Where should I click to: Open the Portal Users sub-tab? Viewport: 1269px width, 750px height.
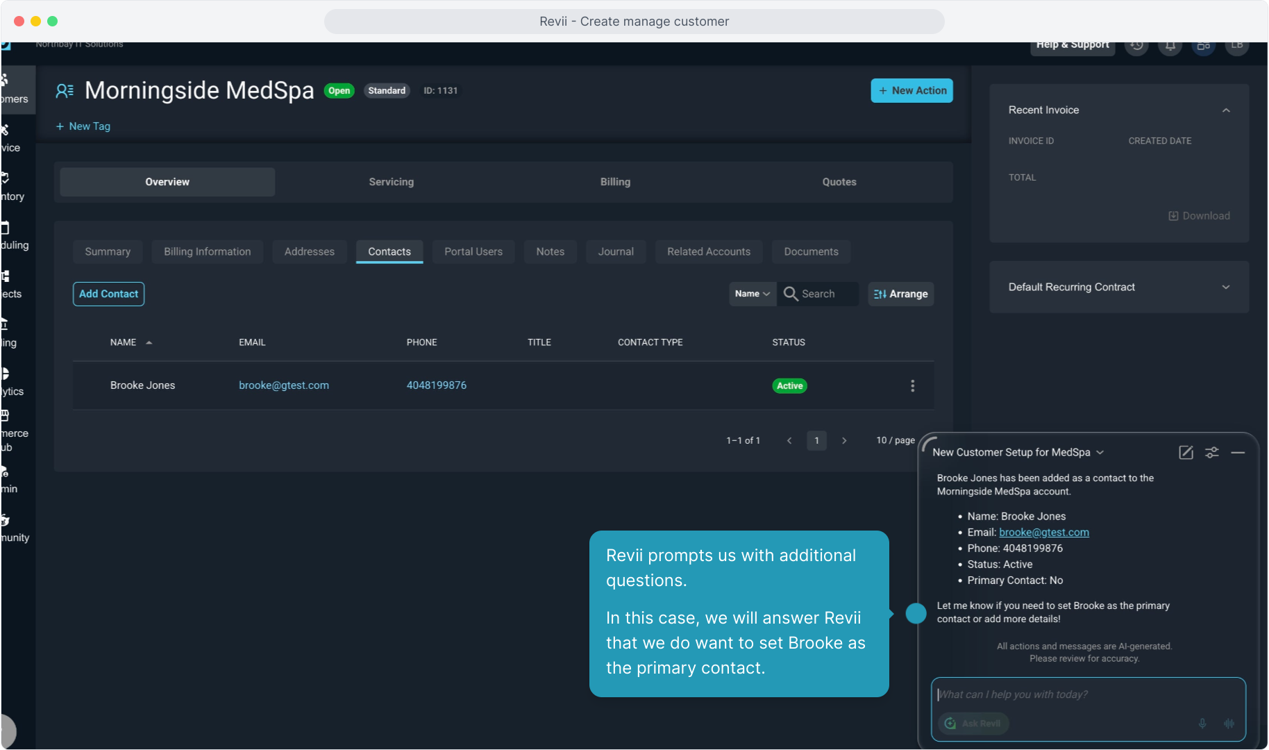click(473, 251)
